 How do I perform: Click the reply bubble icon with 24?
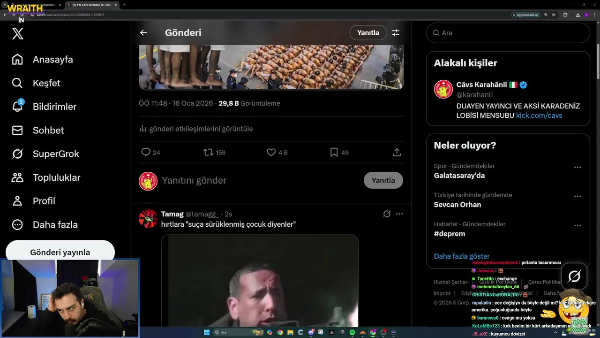pyautogui.click(x=146, y=152)
